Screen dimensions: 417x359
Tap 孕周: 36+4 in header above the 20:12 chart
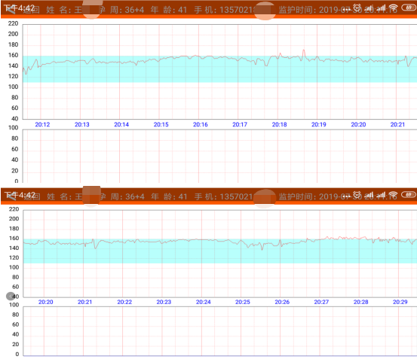[121, 10]
